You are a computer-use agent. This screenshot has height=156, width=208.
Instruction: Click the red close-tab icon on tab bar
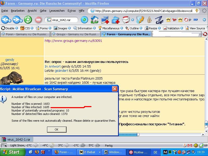[x=205, y=34]
